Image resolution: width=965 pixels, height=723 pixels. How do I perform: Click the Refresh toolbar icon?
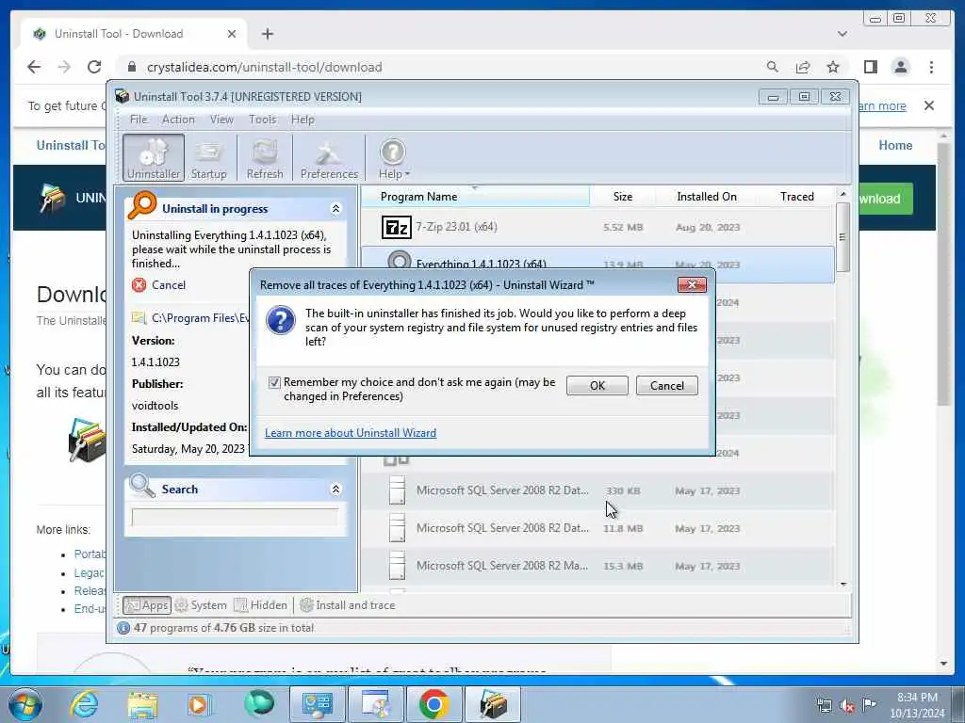pos(265,158)
